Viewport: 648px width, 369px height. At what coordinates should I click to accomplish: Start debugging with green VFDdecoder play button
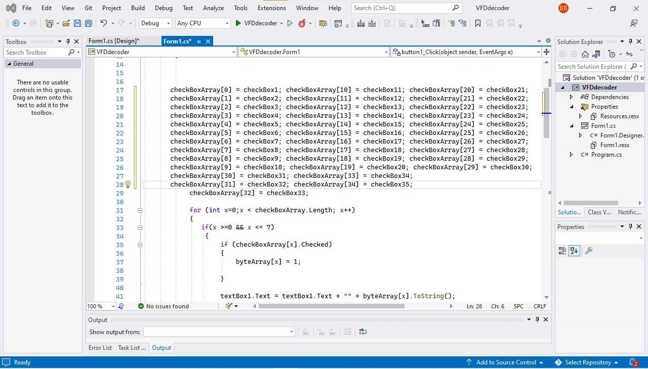click(258, 23)
